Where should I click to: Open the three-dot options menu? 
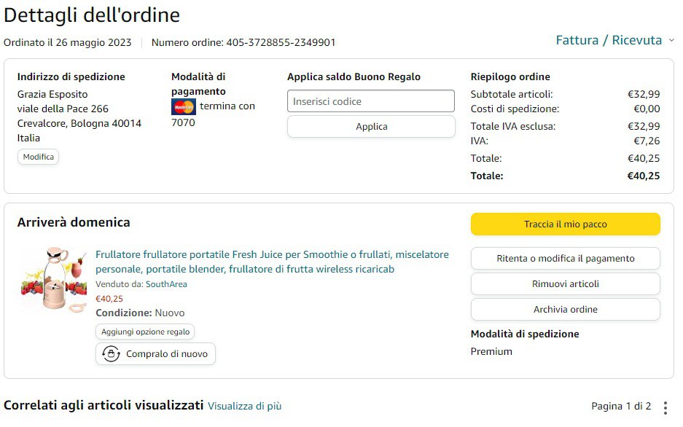pos(665,407)
